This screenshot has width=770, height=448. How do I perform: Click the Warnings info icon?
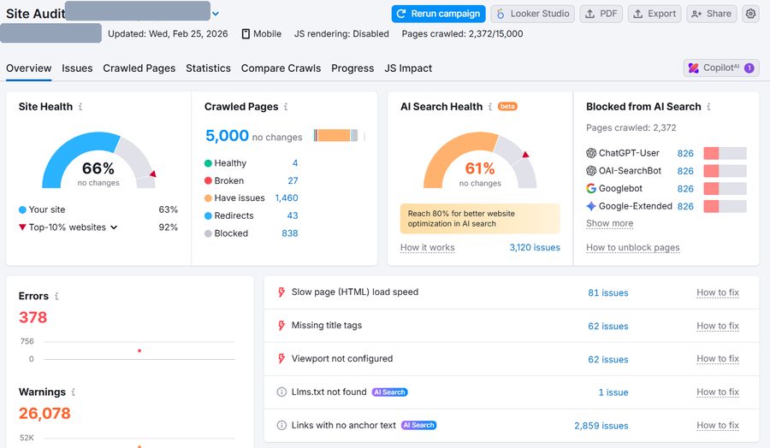click(74, 392)
